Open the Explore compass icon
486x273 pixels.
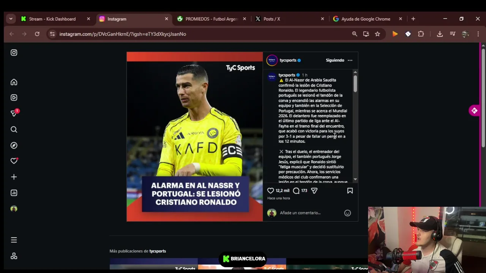(14, 146)
